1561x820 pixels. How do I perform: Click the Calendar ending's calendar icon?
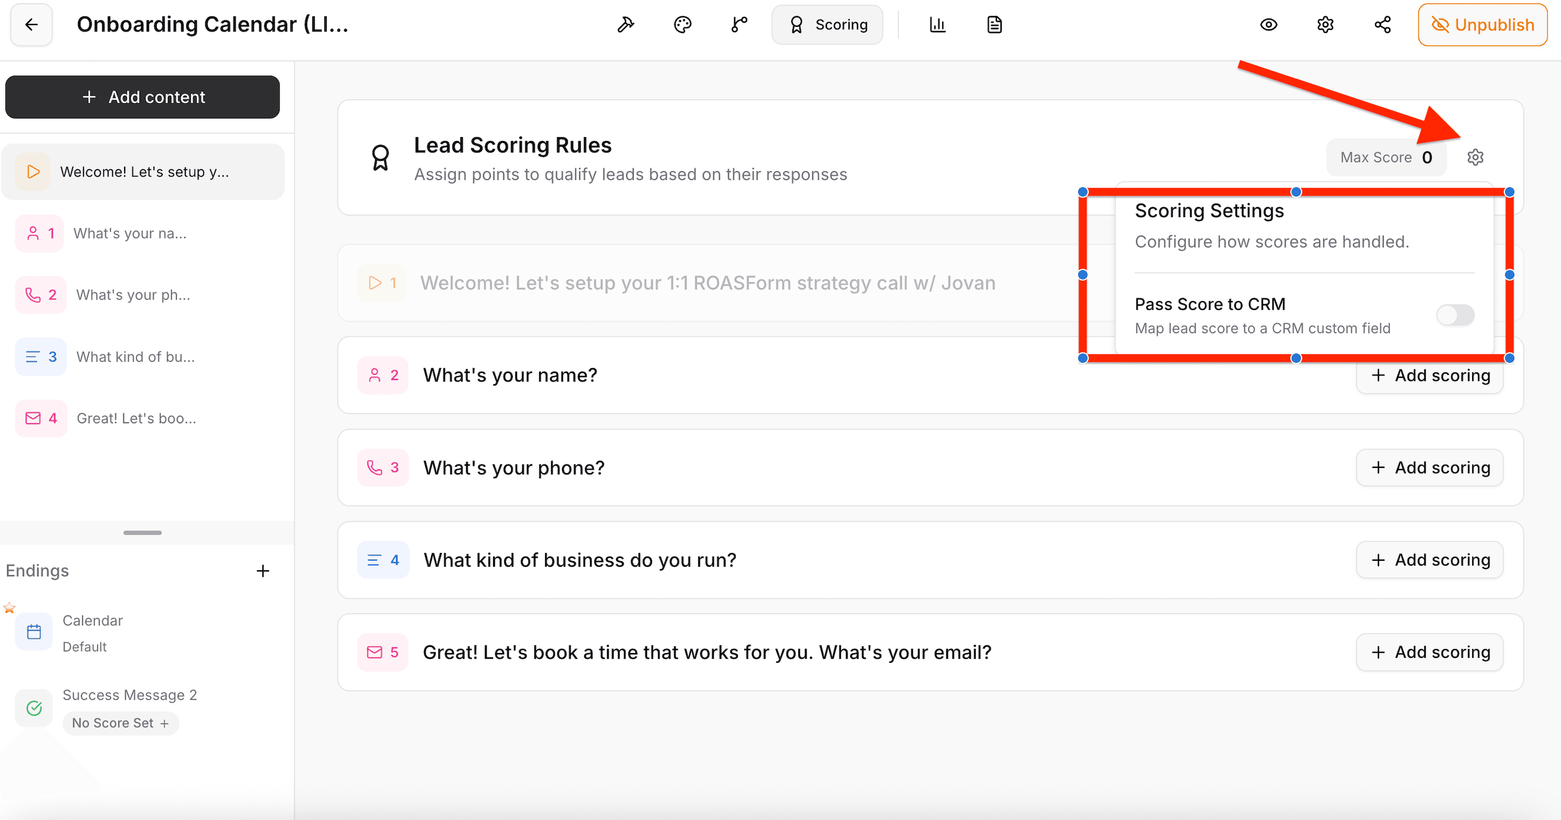[34, 632]
